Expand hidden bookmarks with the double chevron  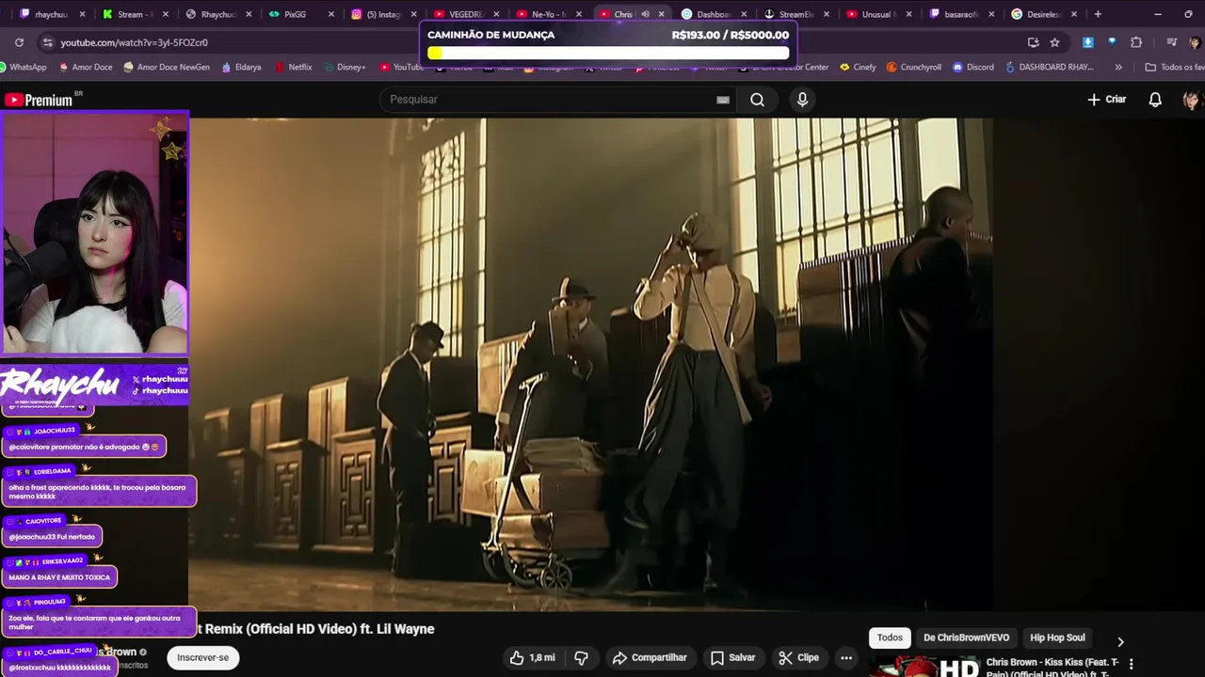coord(1118,68)
